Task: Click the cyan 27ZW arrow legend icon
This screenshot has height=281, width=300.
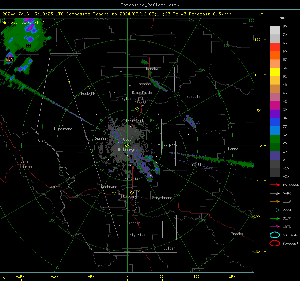Action: tap(275, 210)
